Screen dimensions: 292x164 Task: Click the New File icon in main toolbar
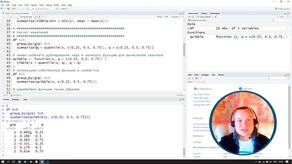2,9
